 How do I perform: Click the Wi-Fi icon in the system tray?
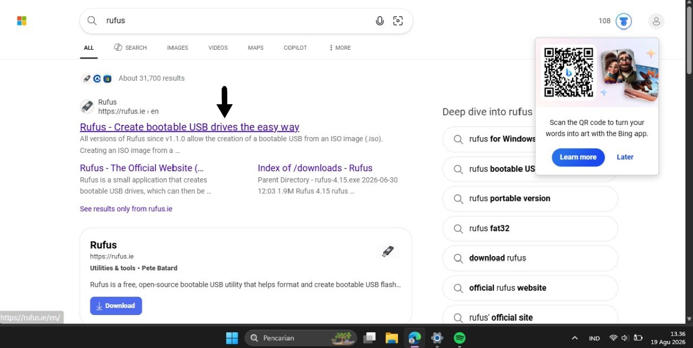[613, 338]
